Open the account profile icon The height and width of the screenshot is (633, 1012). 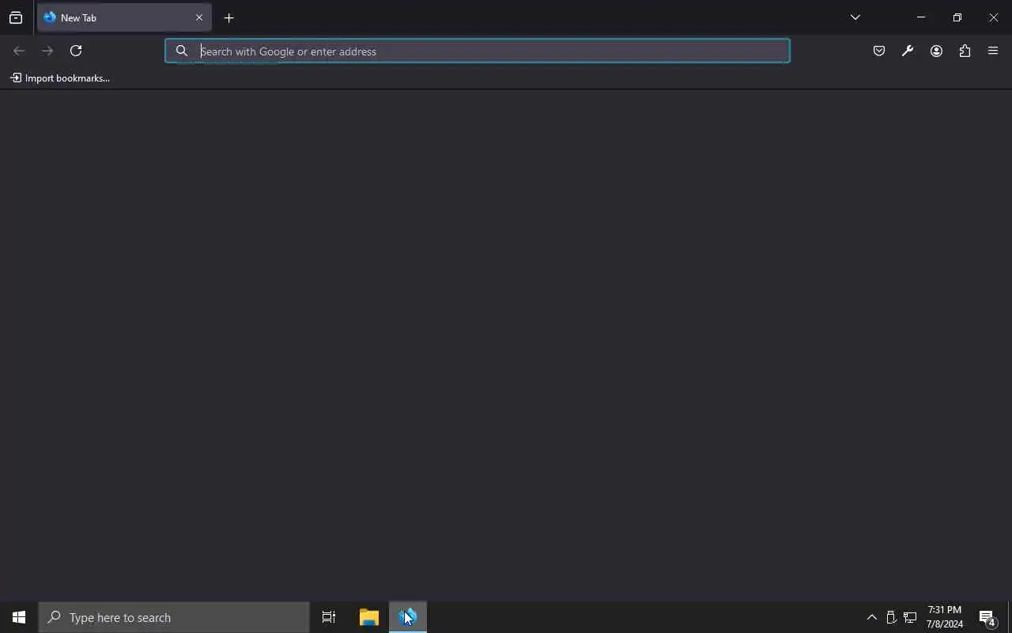[x=936, y=51]
